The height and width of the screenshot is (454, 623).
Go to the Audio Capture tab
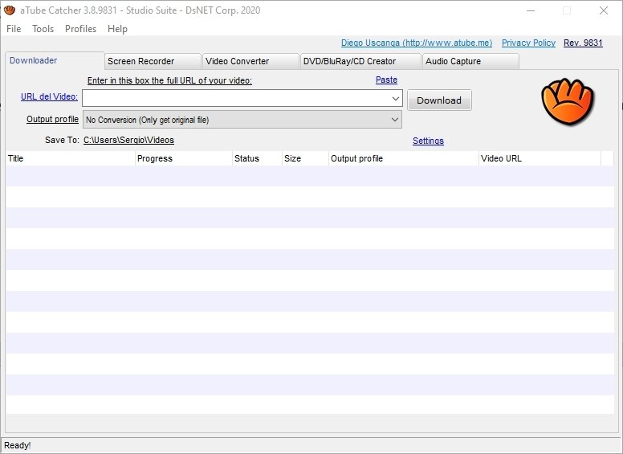(x=470, y=61)
